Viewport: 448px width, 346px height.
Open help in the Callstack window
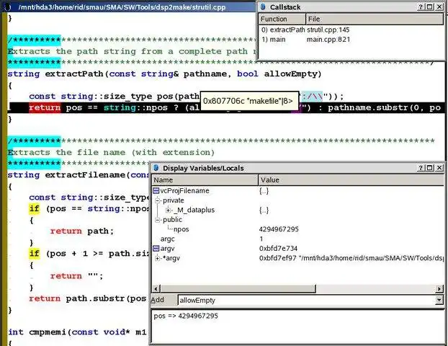421,7
